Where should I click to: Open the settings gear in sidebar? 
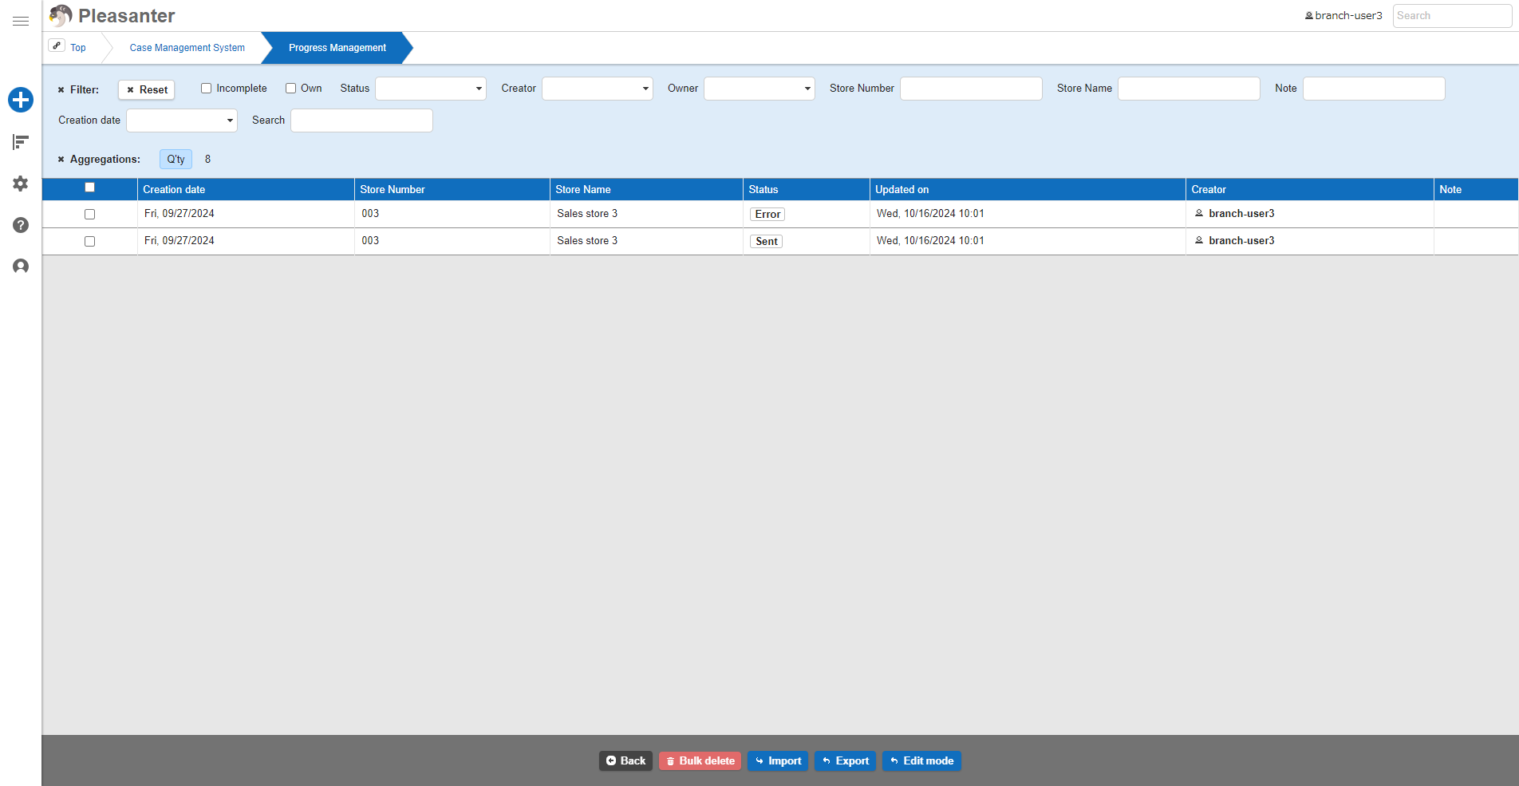point(21,184)
